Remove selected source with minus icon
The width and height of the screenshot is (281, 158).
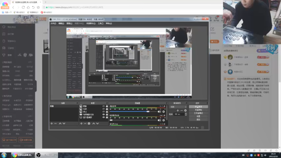tap(85, 124)
